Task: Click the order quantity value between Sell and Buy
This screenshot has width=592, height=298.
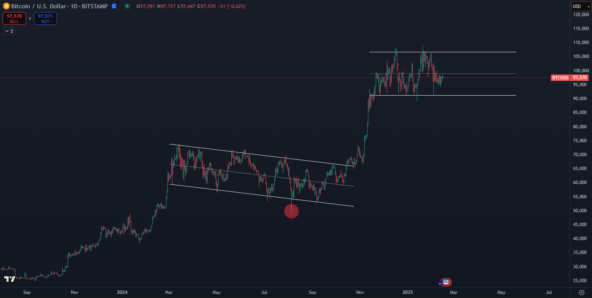Action: 30,18
